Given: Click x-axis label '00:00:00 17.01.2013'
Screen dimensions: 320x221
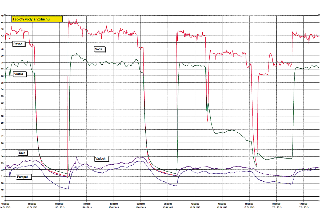Looking at the screenshot, I should click(x=249, y=205).
